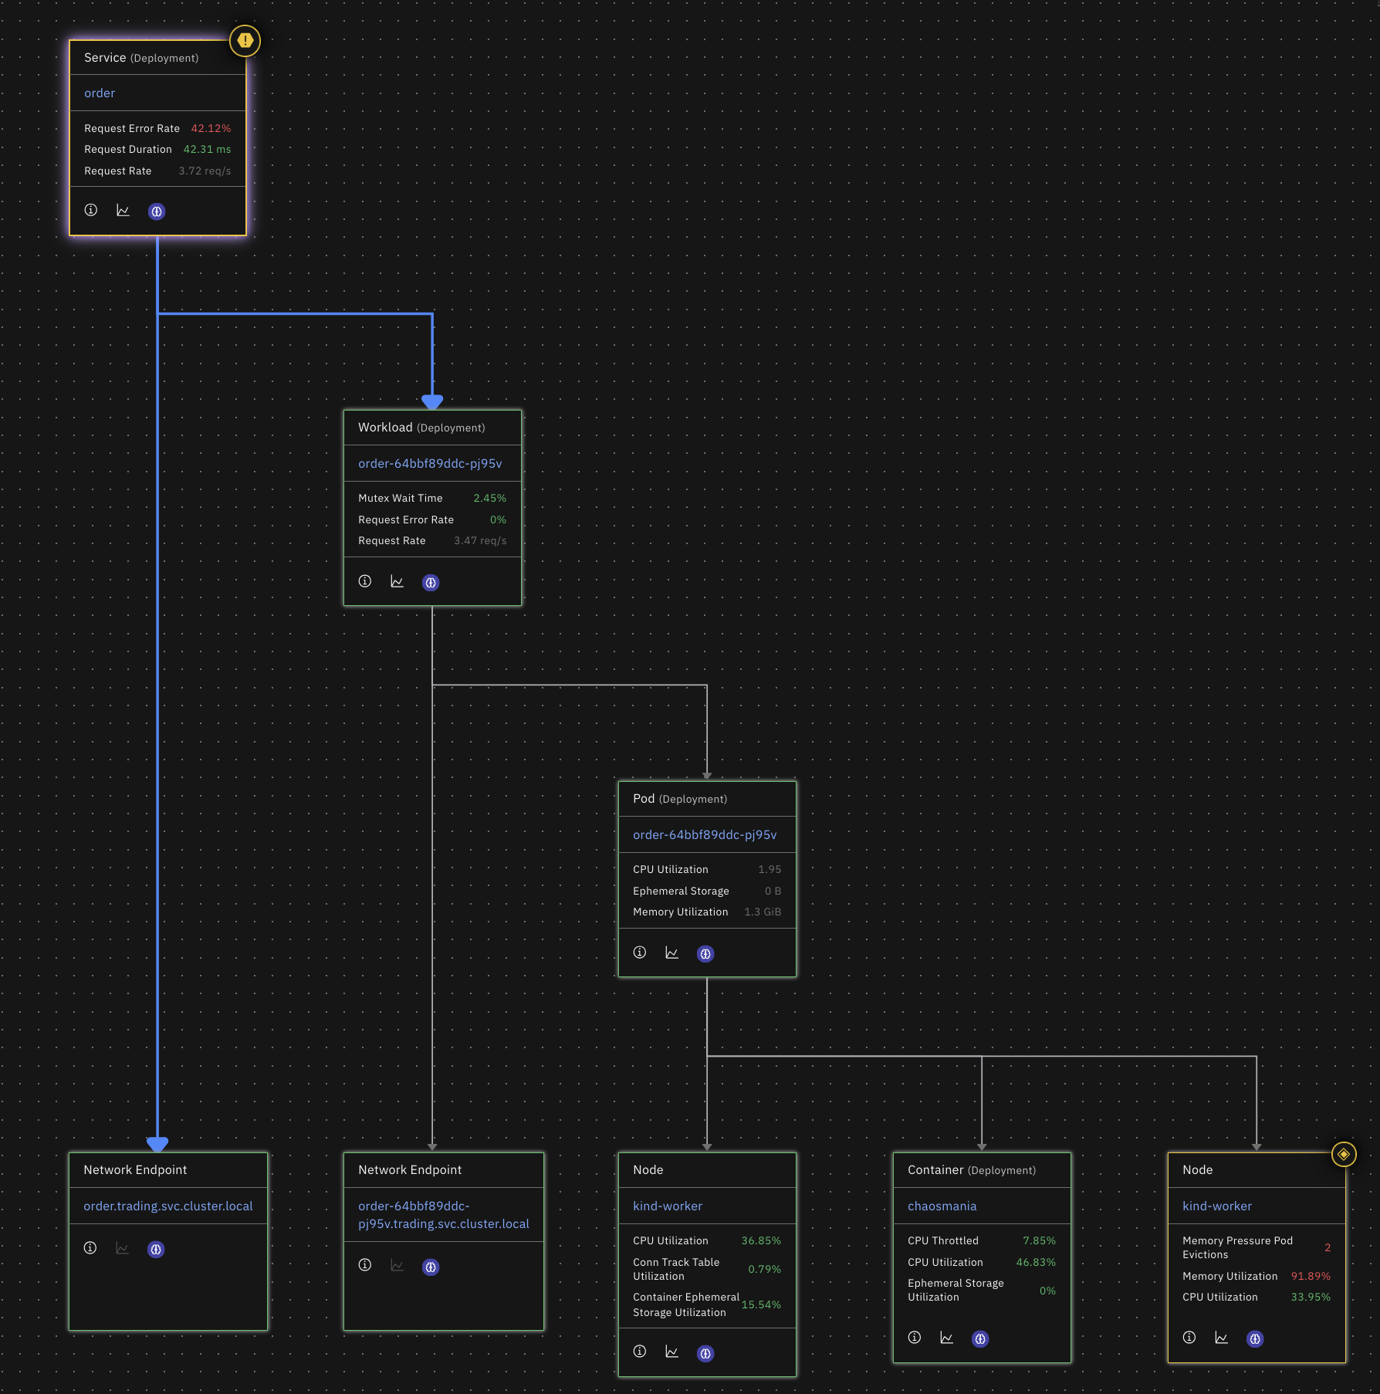This screenshot has width=1380, height=1394.
Task: View metrics chart on the Workload card
Action: [397, 581]
